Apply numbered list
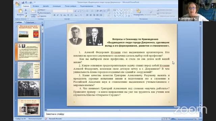 (92, 11)
